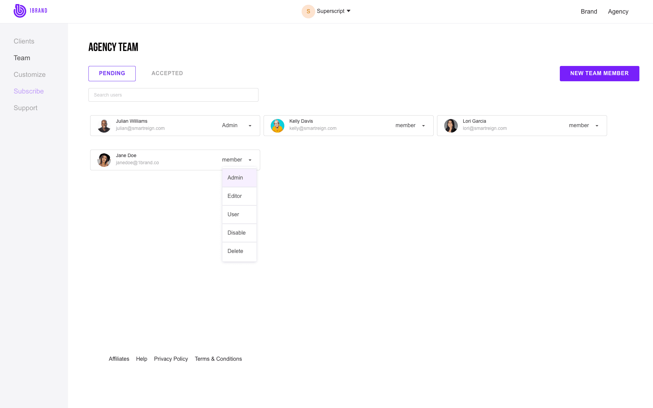Open Lori Garcia's role dropdown arrow
The height and width of the screenshot is (408, 653).
[597, 126]
